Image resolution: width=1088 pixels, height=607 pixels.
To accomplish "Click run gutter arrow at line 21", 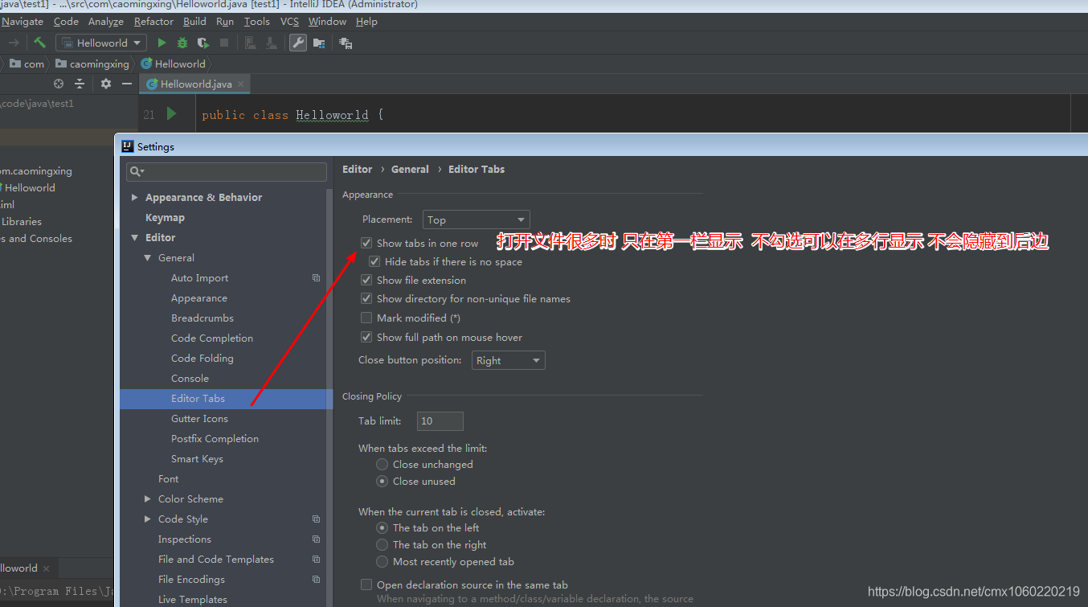I will point(171,114).
